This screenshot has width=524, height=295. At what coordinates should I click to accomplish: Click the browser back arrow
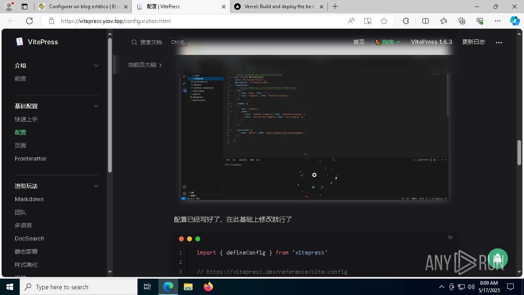tap(11, 21)
